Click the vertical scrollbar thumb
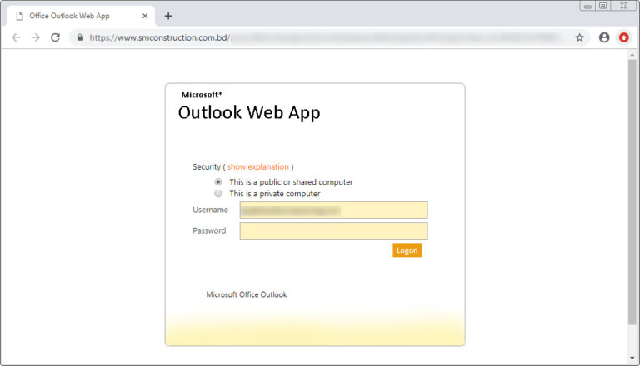The width and height of the screenshot is (640, 366). (632, 191)
